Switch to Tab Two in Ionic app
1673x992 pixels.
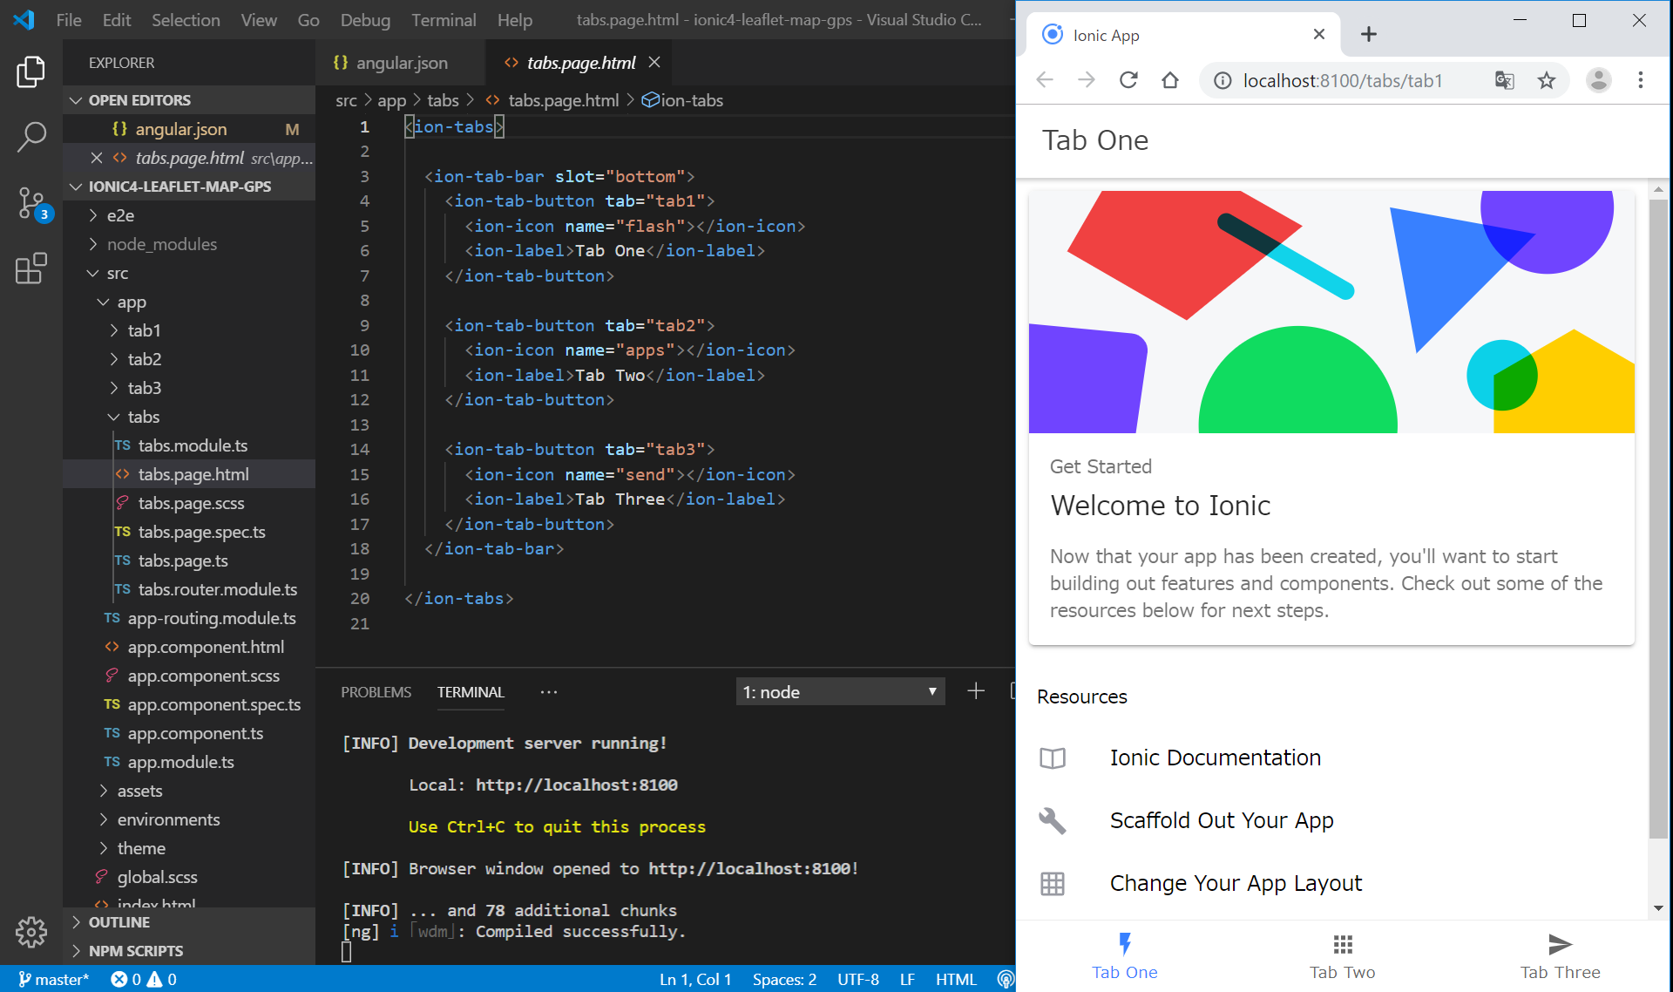(1342, 956)
